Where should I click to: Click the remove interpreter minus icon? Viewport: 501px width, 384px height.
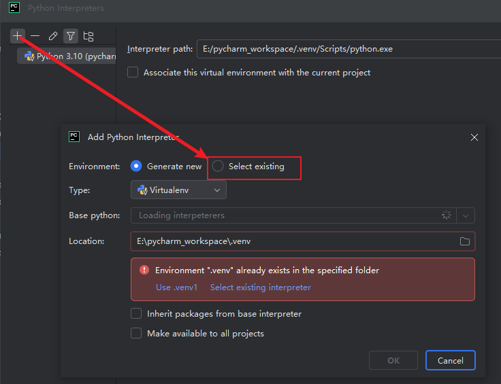click(35, 36)
